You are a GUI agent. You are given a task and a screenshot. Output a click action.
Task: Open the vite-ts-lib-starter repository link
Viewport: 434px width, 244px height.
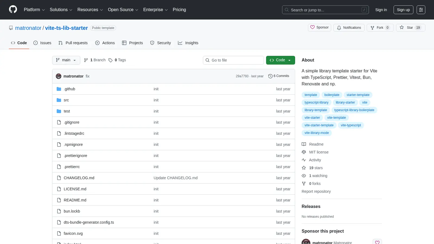[x=66, y=28]
